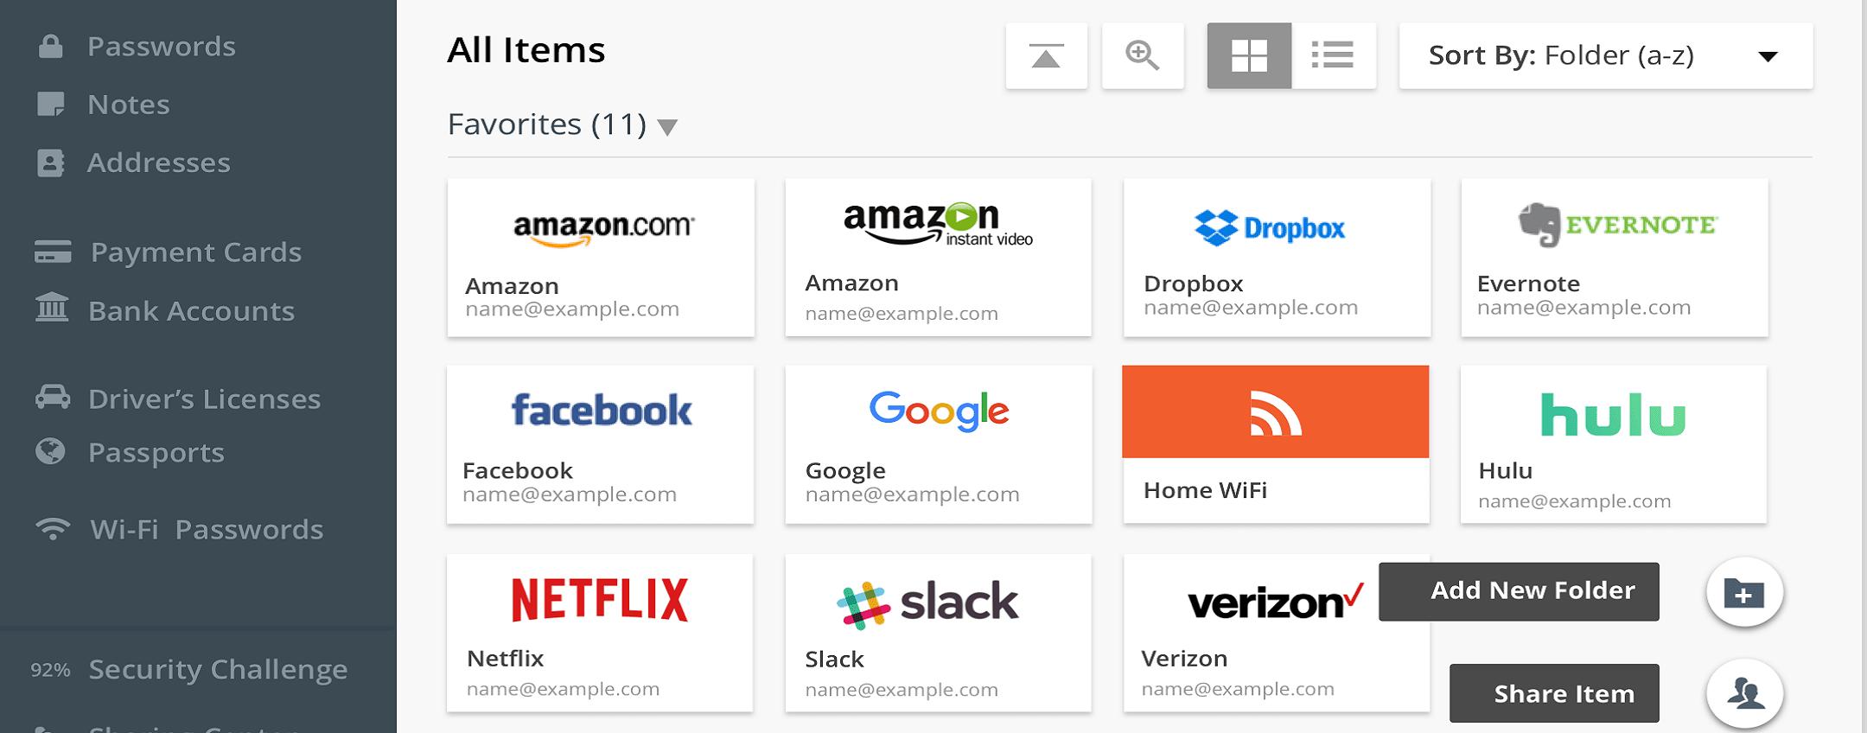The width and height of the screenshot is (1867, 733).
Task: Open the Home WiFi item tile
Action: coord(1275,444)
